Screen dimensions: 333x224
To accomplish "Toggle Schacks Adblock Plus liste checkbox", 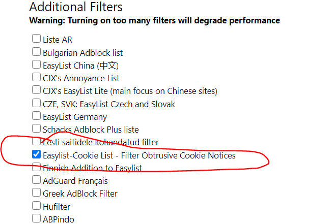I will coord(36,129).
